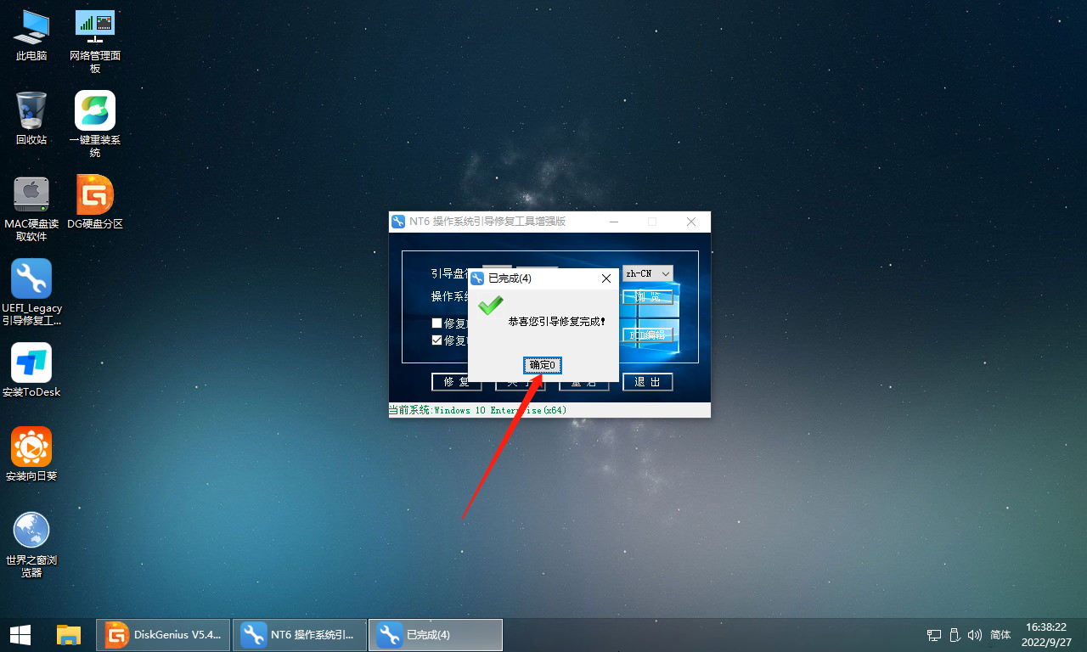
Task: Open the zh-CN language dropdown
Action: tap(648, 273)
